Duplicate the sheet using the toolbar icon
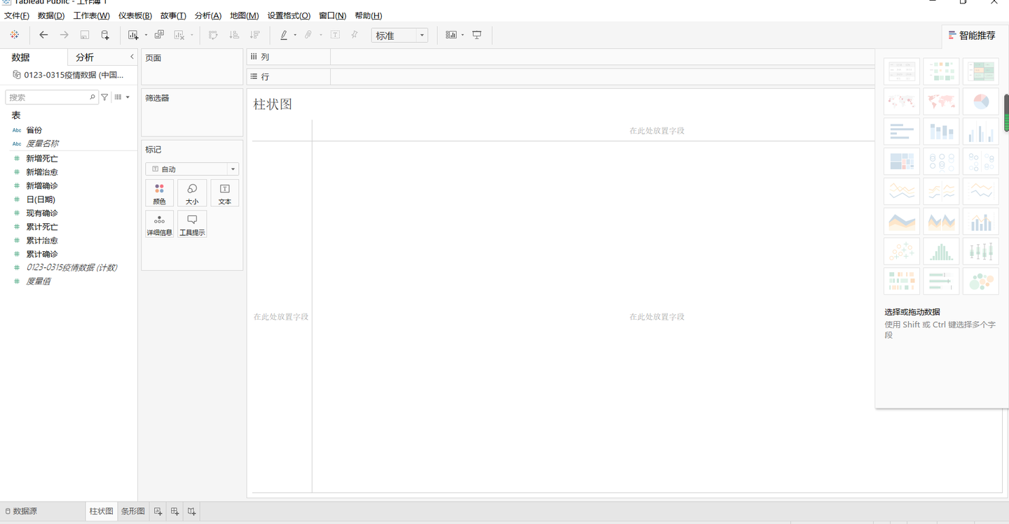The height and width of the screenshot is (524, 1009). 159,35
